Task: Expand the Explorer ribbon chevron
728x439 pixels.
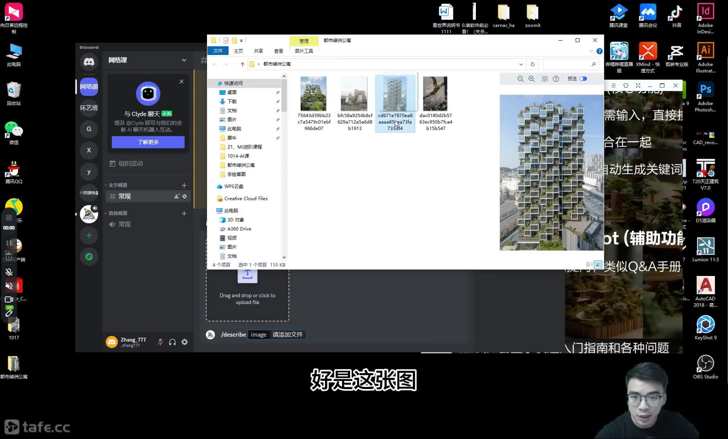Action: tap(591, 51)
